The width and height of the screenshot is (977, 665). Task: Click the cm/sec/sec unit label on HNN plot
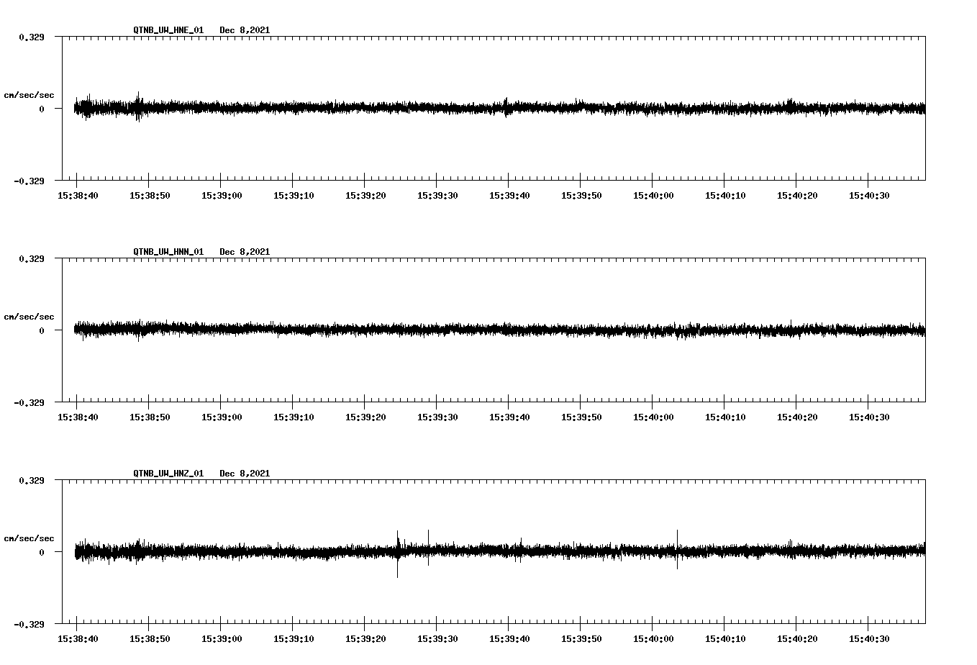[x=29, y=317]
